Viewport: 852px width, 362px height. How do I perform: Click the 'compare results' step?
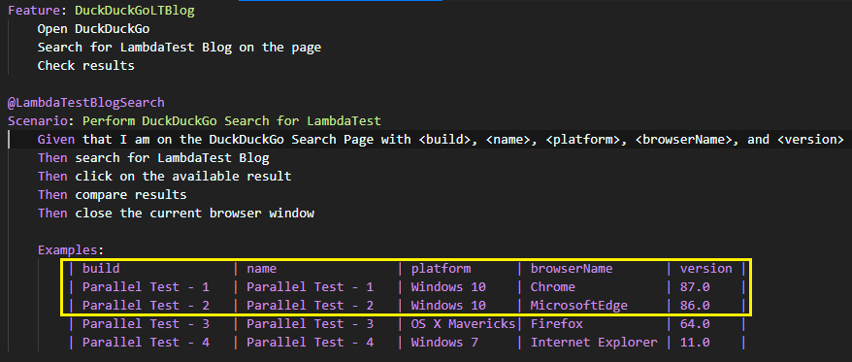[131, 195]
